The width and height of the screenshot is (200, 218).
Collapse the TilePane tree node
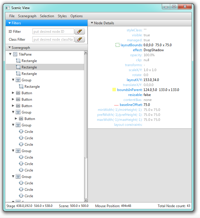coord(10,54)
